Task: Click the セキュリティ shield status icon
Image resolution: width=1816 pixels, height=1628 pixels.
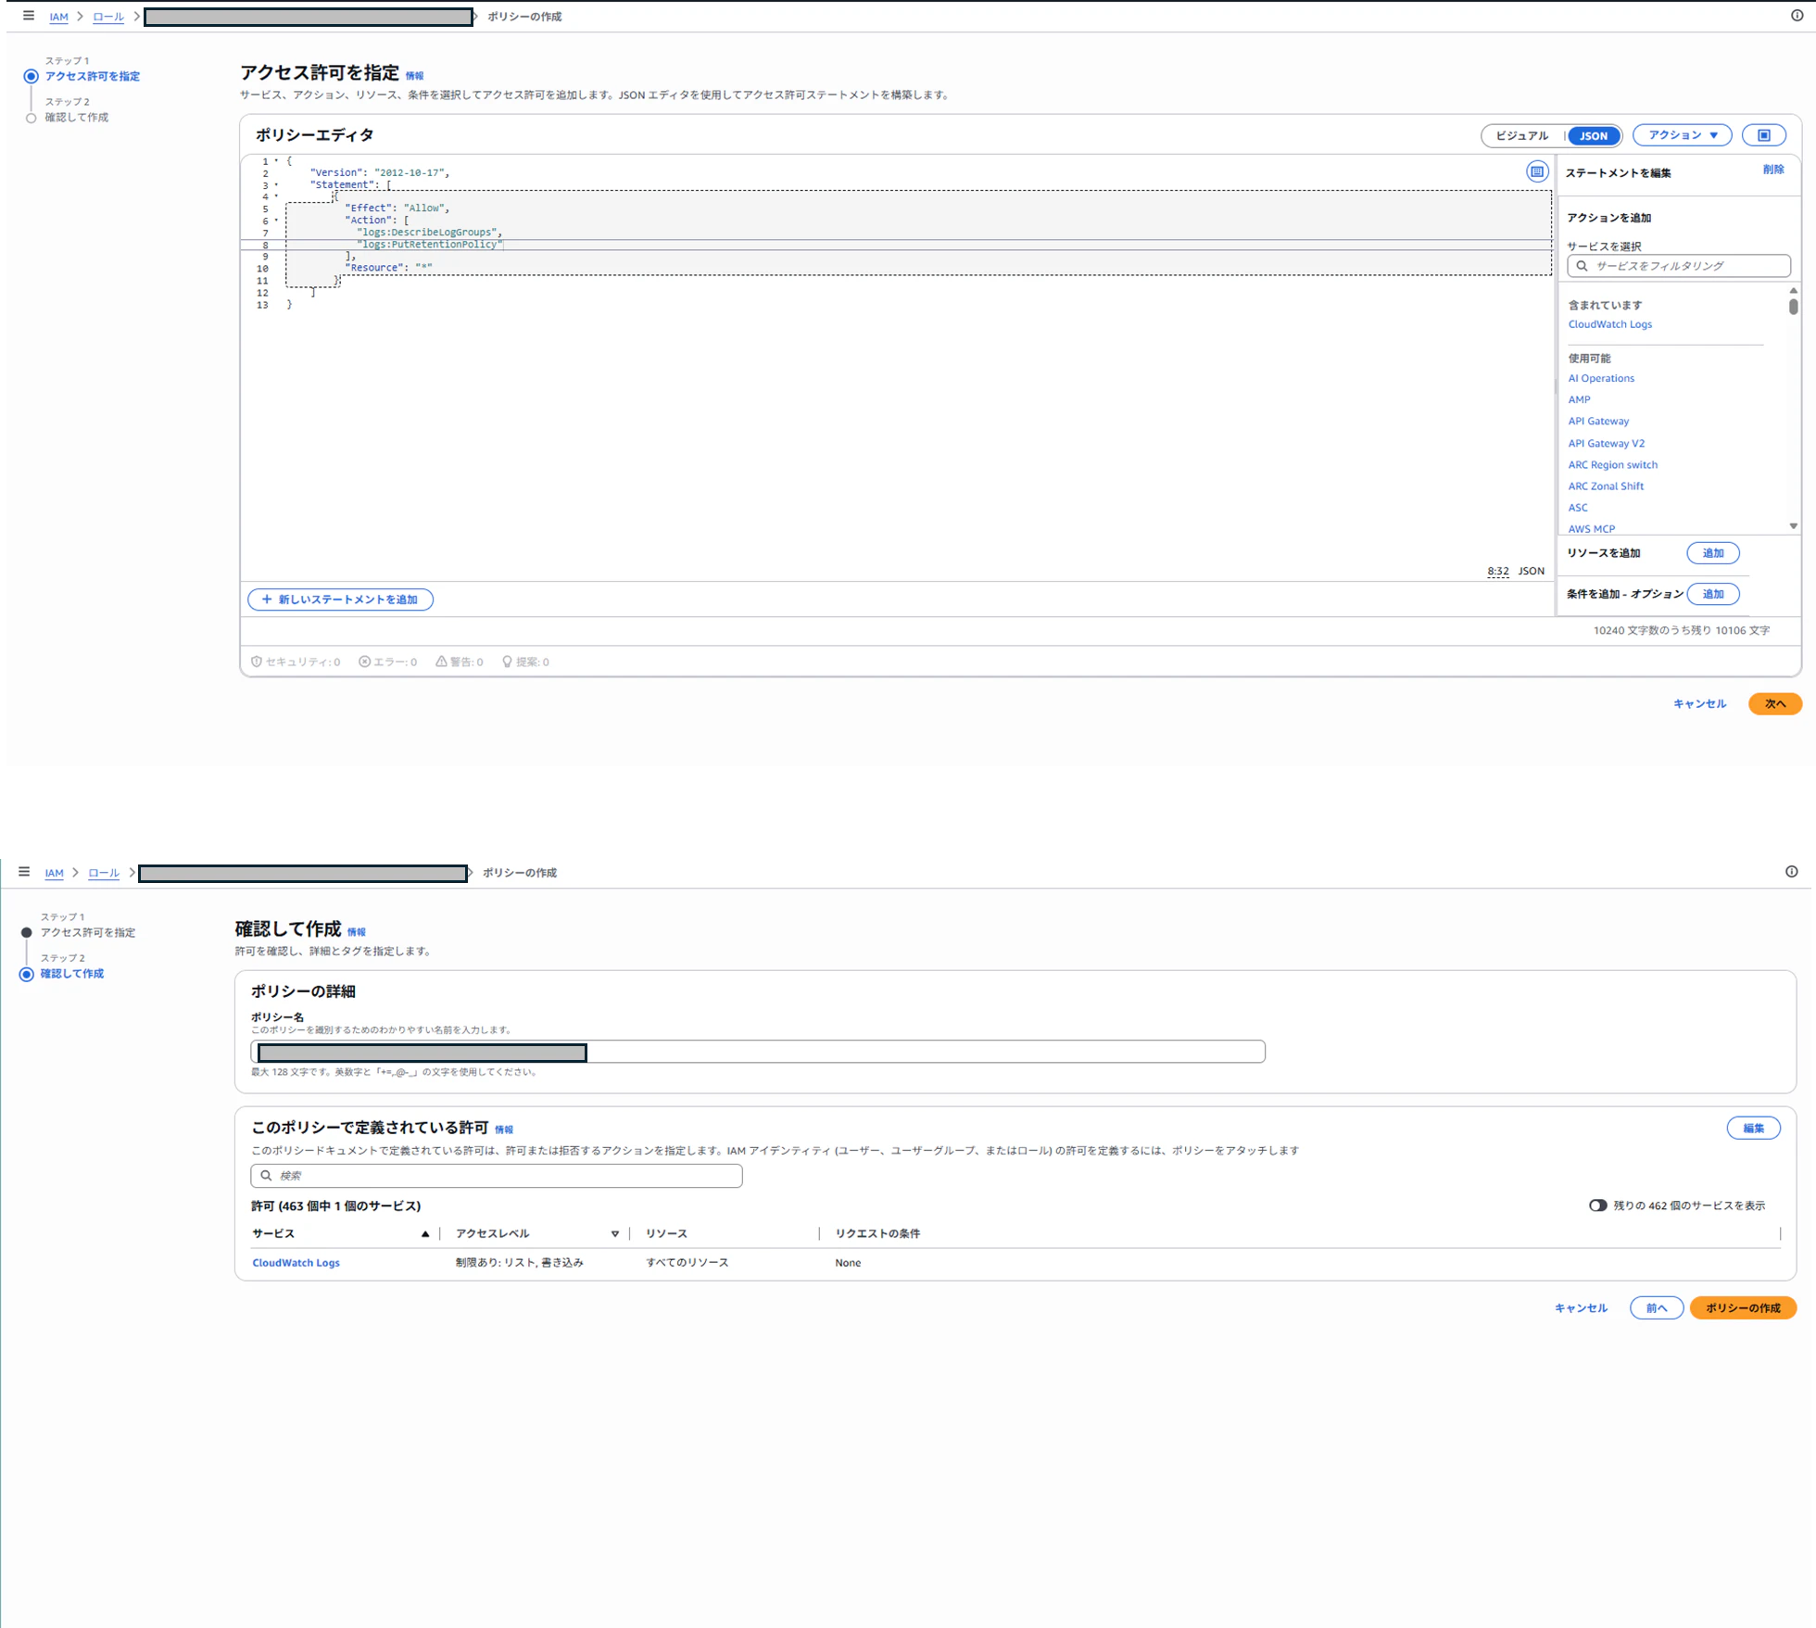Action: click(257, 662)
